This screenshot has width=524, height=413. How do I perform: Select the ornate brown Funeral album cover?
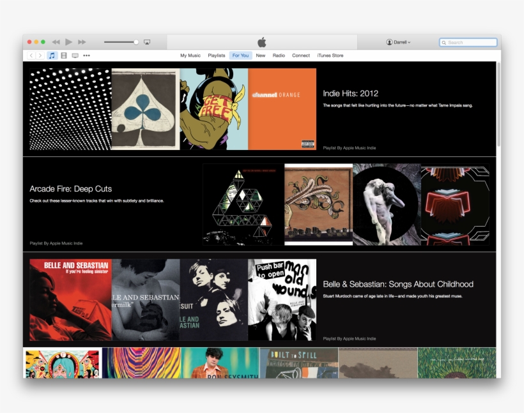coord(318,205)
